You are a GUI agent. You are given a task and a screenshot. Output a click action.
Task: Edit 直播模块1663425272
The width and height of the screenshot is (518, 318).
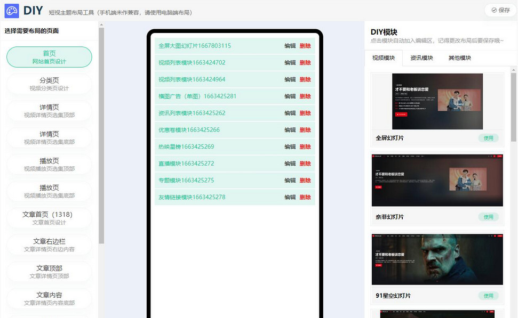click(x=290, y=164)
